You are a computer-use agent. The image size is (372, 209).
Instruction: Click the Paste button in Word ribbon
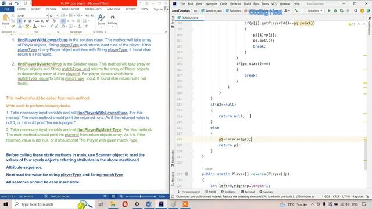5,20
